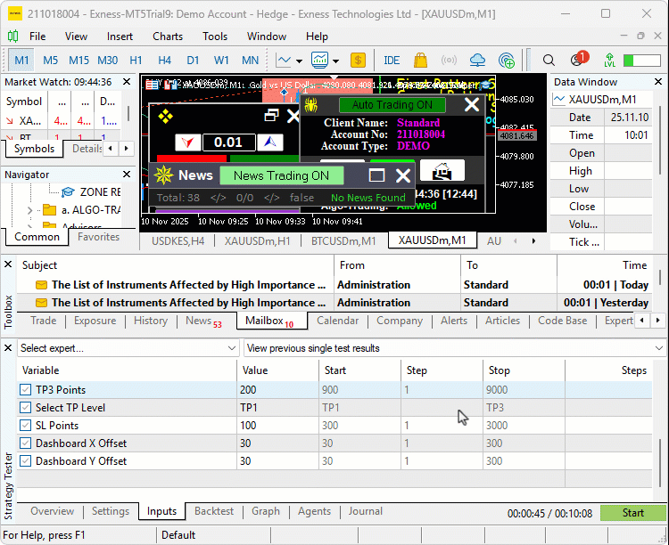Open the News tab in Toolbox

pos(203,321)
